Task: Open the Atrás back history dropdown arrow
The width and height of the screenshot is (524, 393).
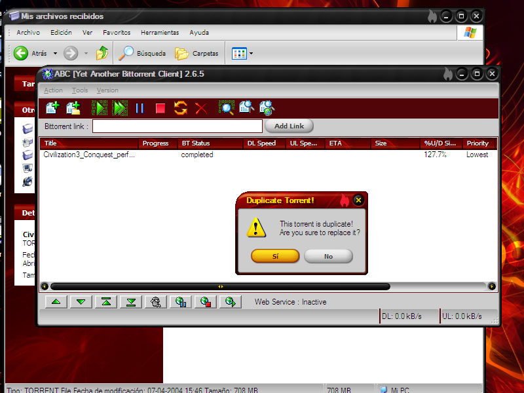Action: (55, 53)
